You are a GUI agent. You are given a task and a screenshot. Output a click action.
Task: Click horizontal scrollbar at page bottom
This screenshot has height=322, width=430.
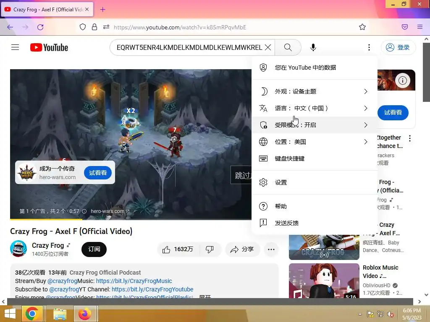(210, 301)
